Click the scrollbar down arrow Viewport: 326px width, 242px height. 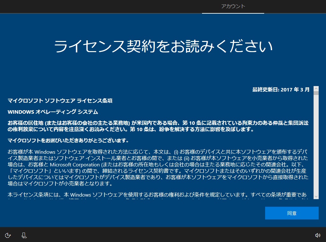point(316,197)
